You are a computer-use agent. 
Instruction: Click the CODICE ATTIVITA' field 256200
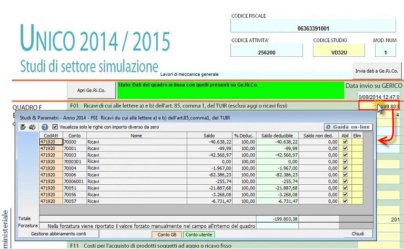point(266,50)
